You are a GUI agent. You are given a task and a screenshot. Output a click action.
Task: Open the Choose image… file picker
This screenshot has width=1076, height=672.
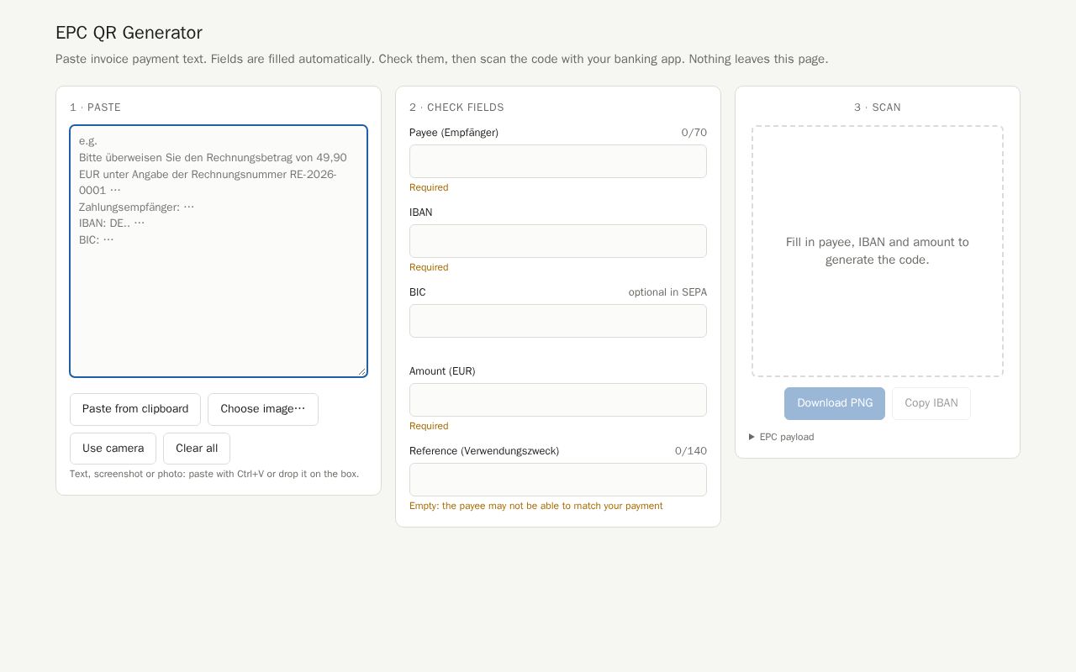pos(263,409)
